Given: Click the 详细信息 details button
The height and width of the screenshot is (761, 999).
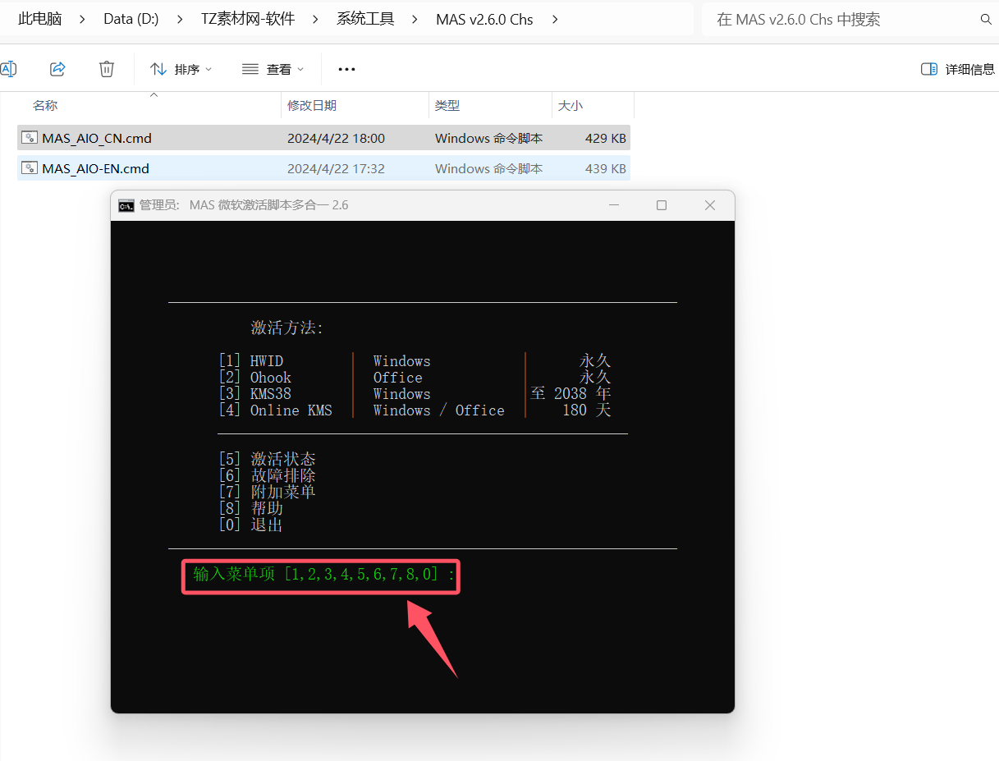Looking at the screenshot, I should click(x=958, y=70).
